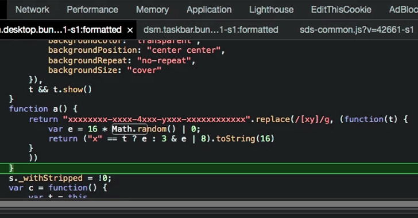Select the Application tab
The height and width of the screenshot is (218, 418).
coord(209,10)
